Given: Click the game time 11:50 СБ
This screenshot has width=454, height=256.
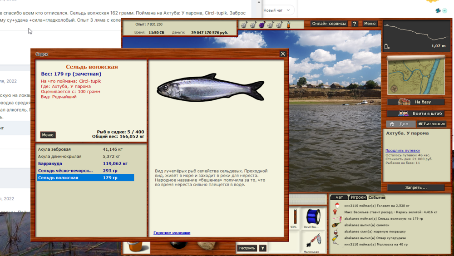Looking at the screenshot, I should [x=156, y=32].
